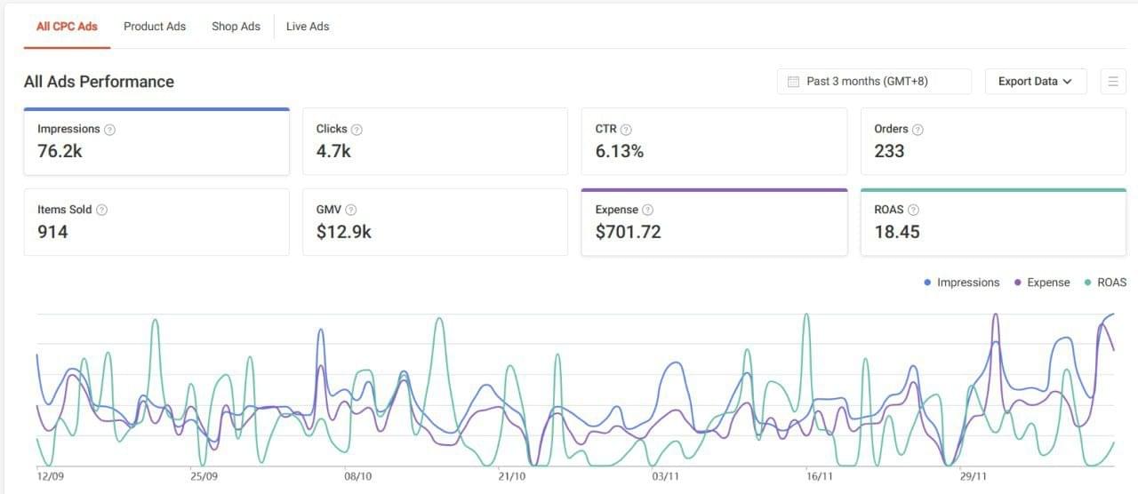Toggle the Expense metric card

(x=714, y=222)
